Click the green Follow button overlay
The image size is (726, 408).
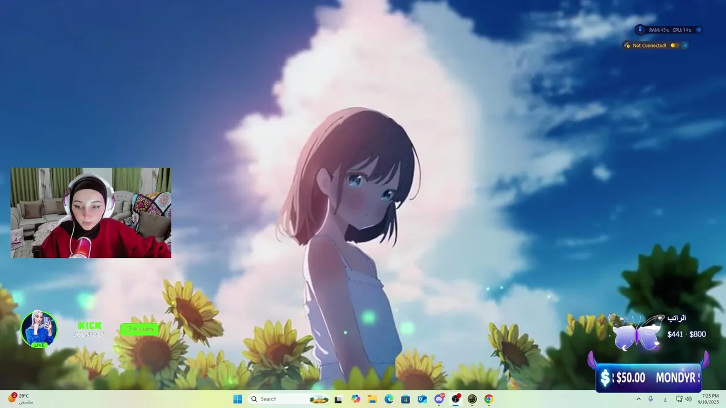140,329
